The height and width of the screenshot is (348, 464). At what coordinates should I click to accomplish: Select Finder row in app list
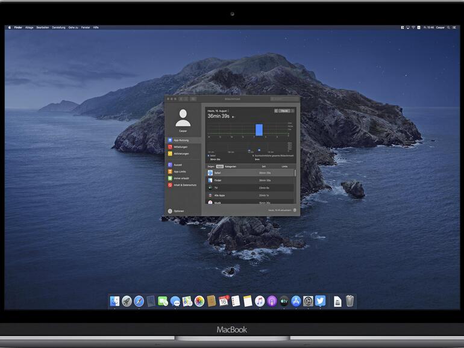point(250,180)
